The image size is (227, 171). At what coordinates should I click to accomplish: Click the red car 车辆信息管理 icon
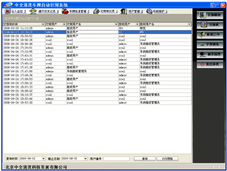coord(65,11)
